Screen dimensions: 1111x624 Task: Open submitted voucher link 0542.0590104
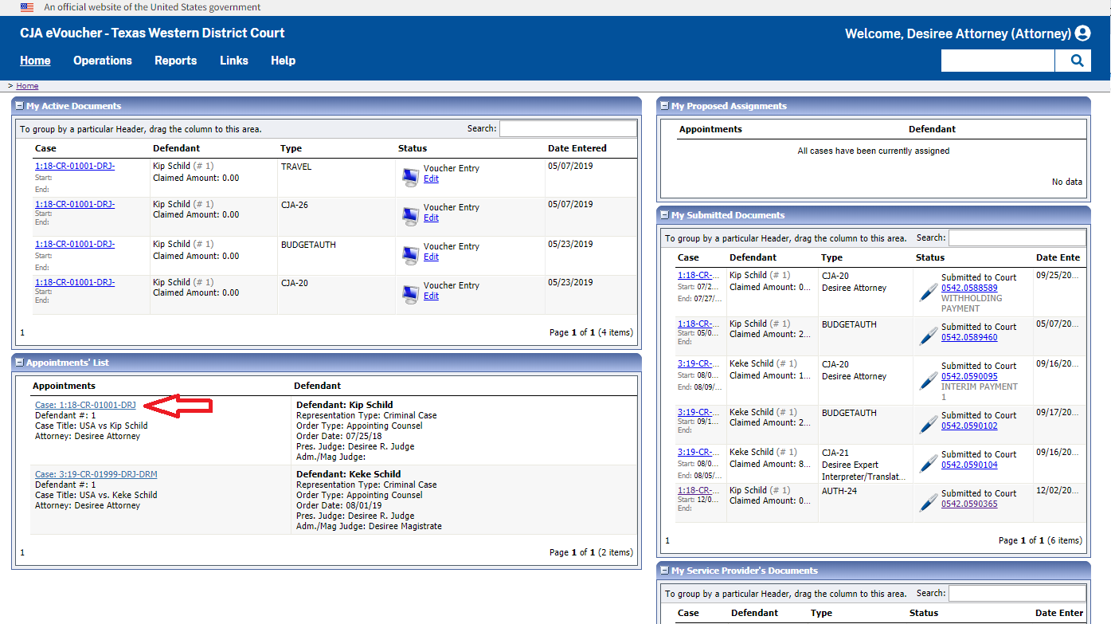969,465
